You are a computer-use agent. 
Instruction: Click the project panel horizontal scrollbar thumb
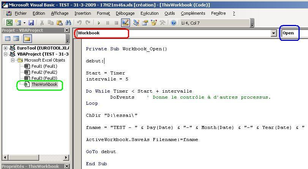(24, 157)
